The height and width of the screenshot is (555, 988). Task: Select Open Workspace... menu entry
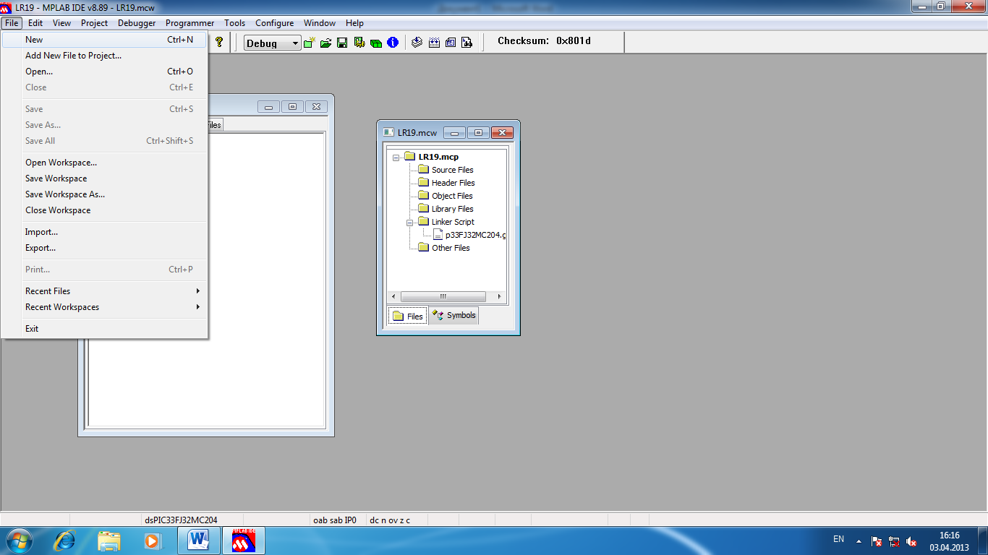[104, 163]
